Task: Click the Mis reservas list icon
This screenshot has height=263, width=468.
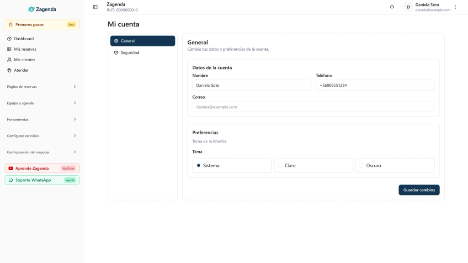Action: [9, 49]
